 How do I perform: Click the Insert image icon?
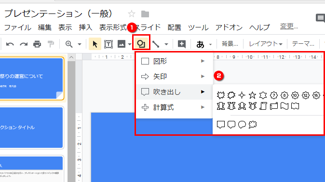(x=122, y=44)
